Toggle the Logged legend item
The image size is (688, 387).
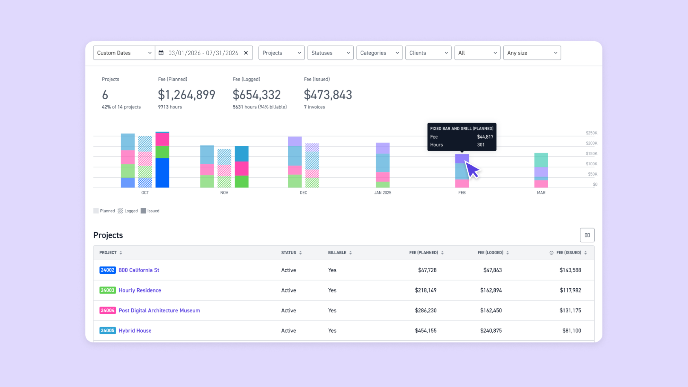tap(128, 211)
